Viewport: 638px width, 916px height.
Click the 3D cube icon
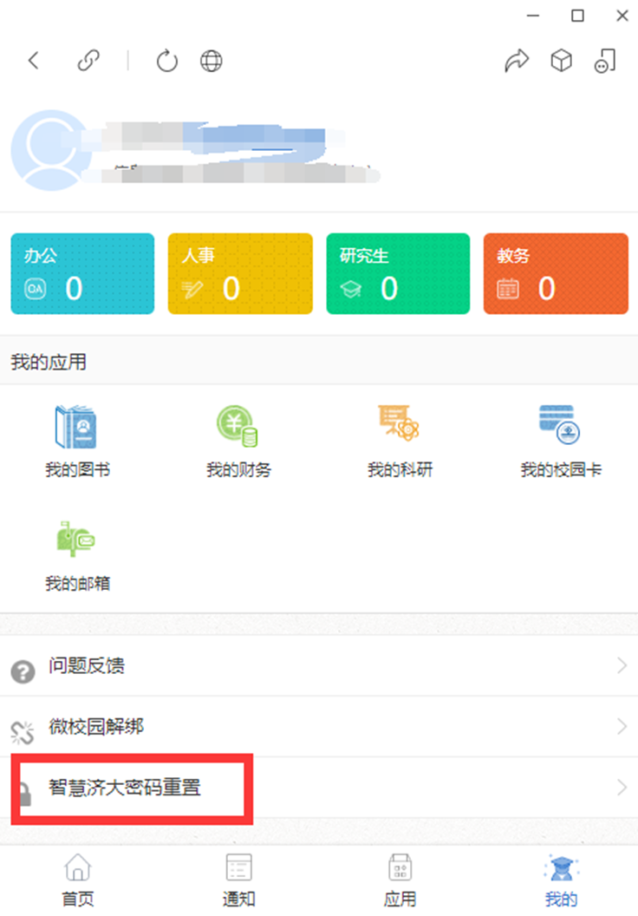pyautogui.click(x=562, y=61)
